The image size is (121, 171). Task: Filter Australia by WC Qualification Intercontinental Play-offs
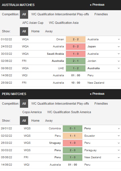60,14
